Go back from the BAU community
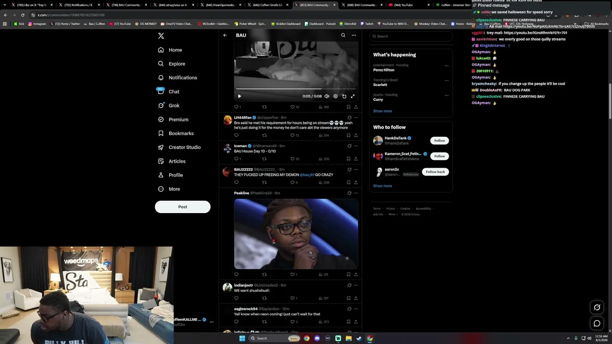Screen dimensions: 612x344 (225, 35)
